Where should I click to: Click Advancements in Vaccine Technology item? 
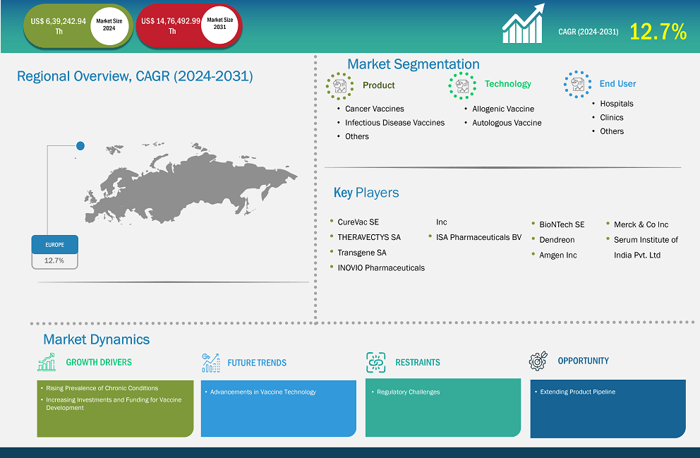click(262, 392)
